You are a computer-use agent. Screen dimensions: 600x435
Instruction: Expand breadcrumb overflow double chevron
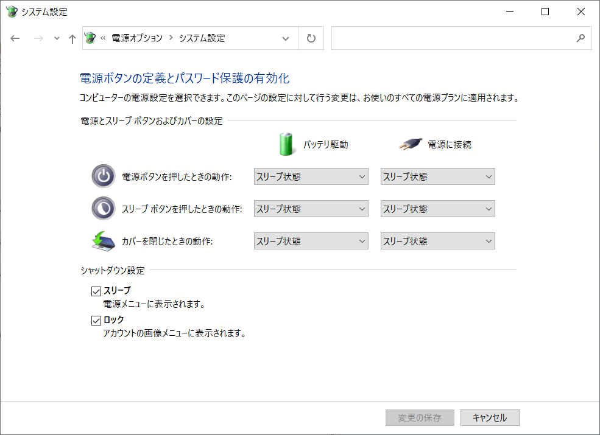point(103,38)
